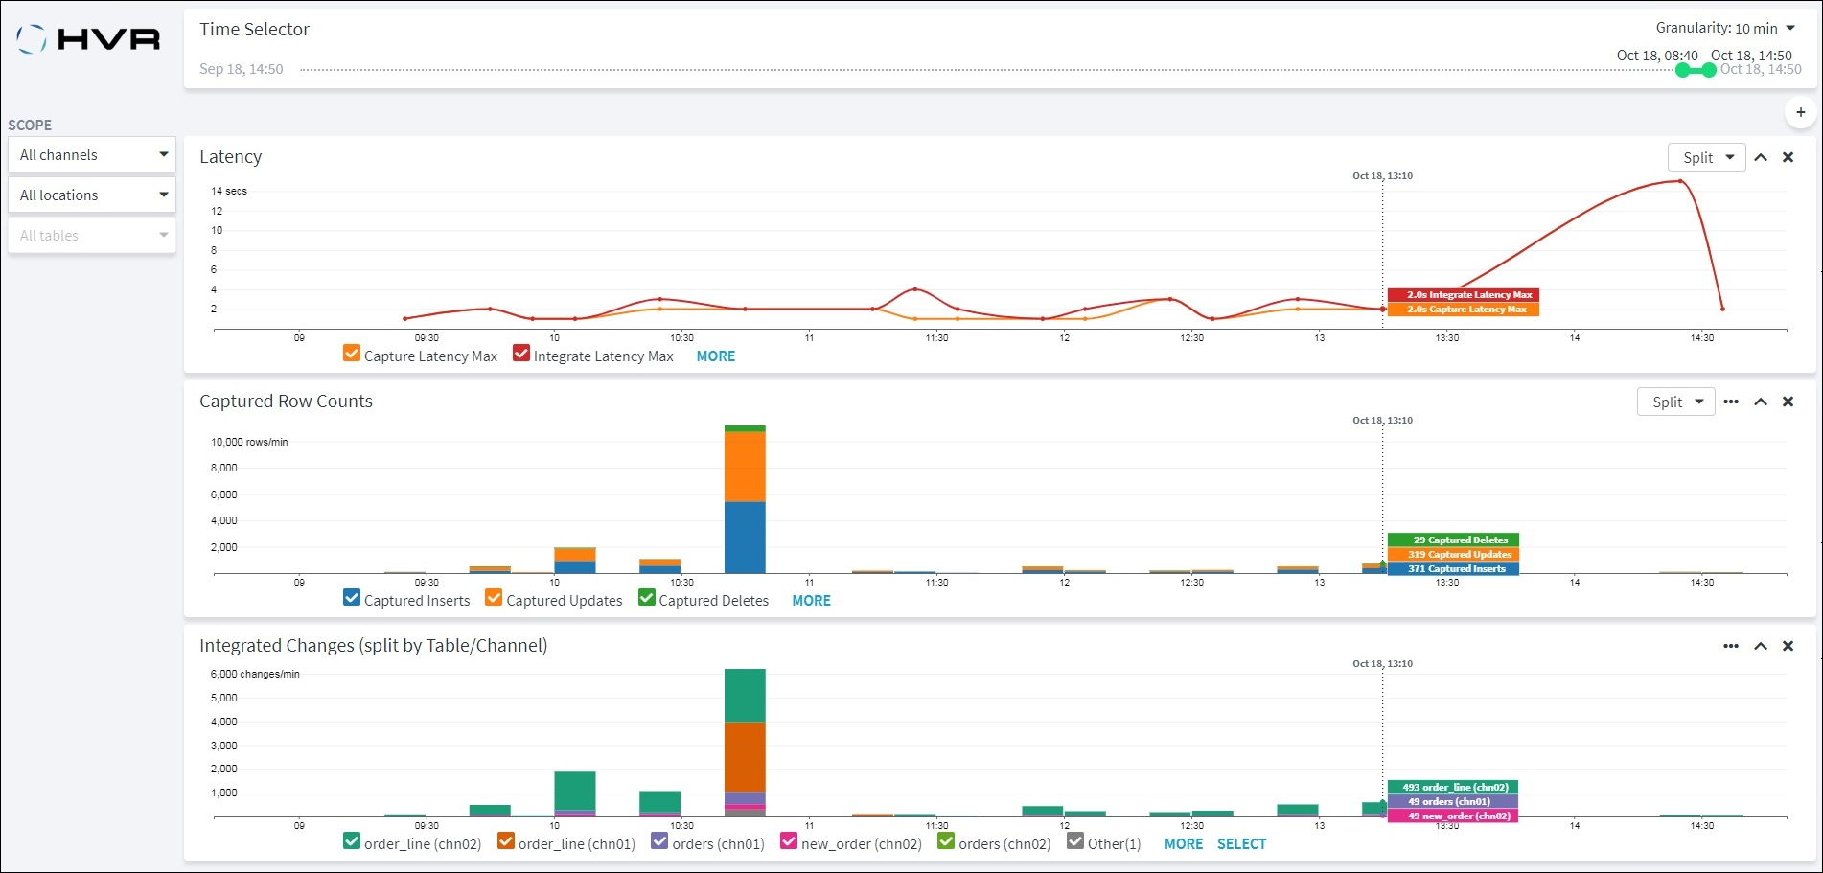Image resolution: width=1823 pixels, height=873 pixels.
Task: Click MORE under Latency chart
Action: point(716,356)
